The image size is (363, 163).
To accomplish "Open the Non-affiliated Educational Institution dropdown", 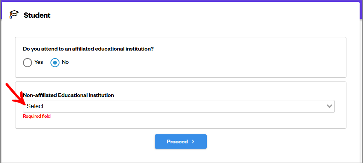I will pos(179,106).
